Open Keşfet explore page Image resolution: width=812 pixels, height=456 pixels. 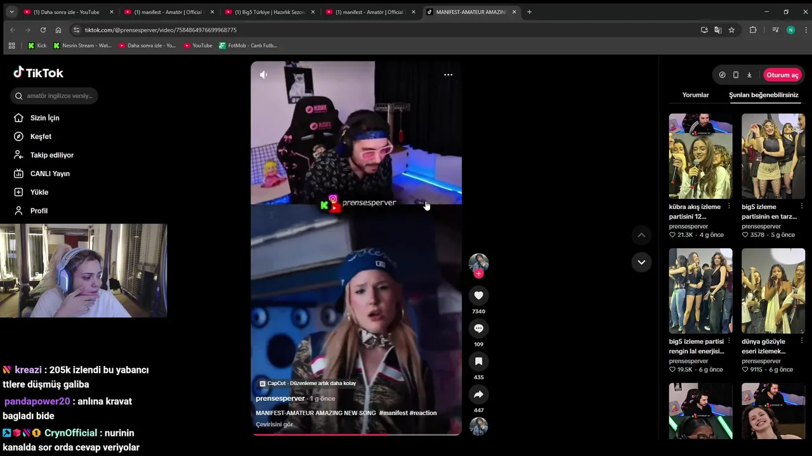32,136
